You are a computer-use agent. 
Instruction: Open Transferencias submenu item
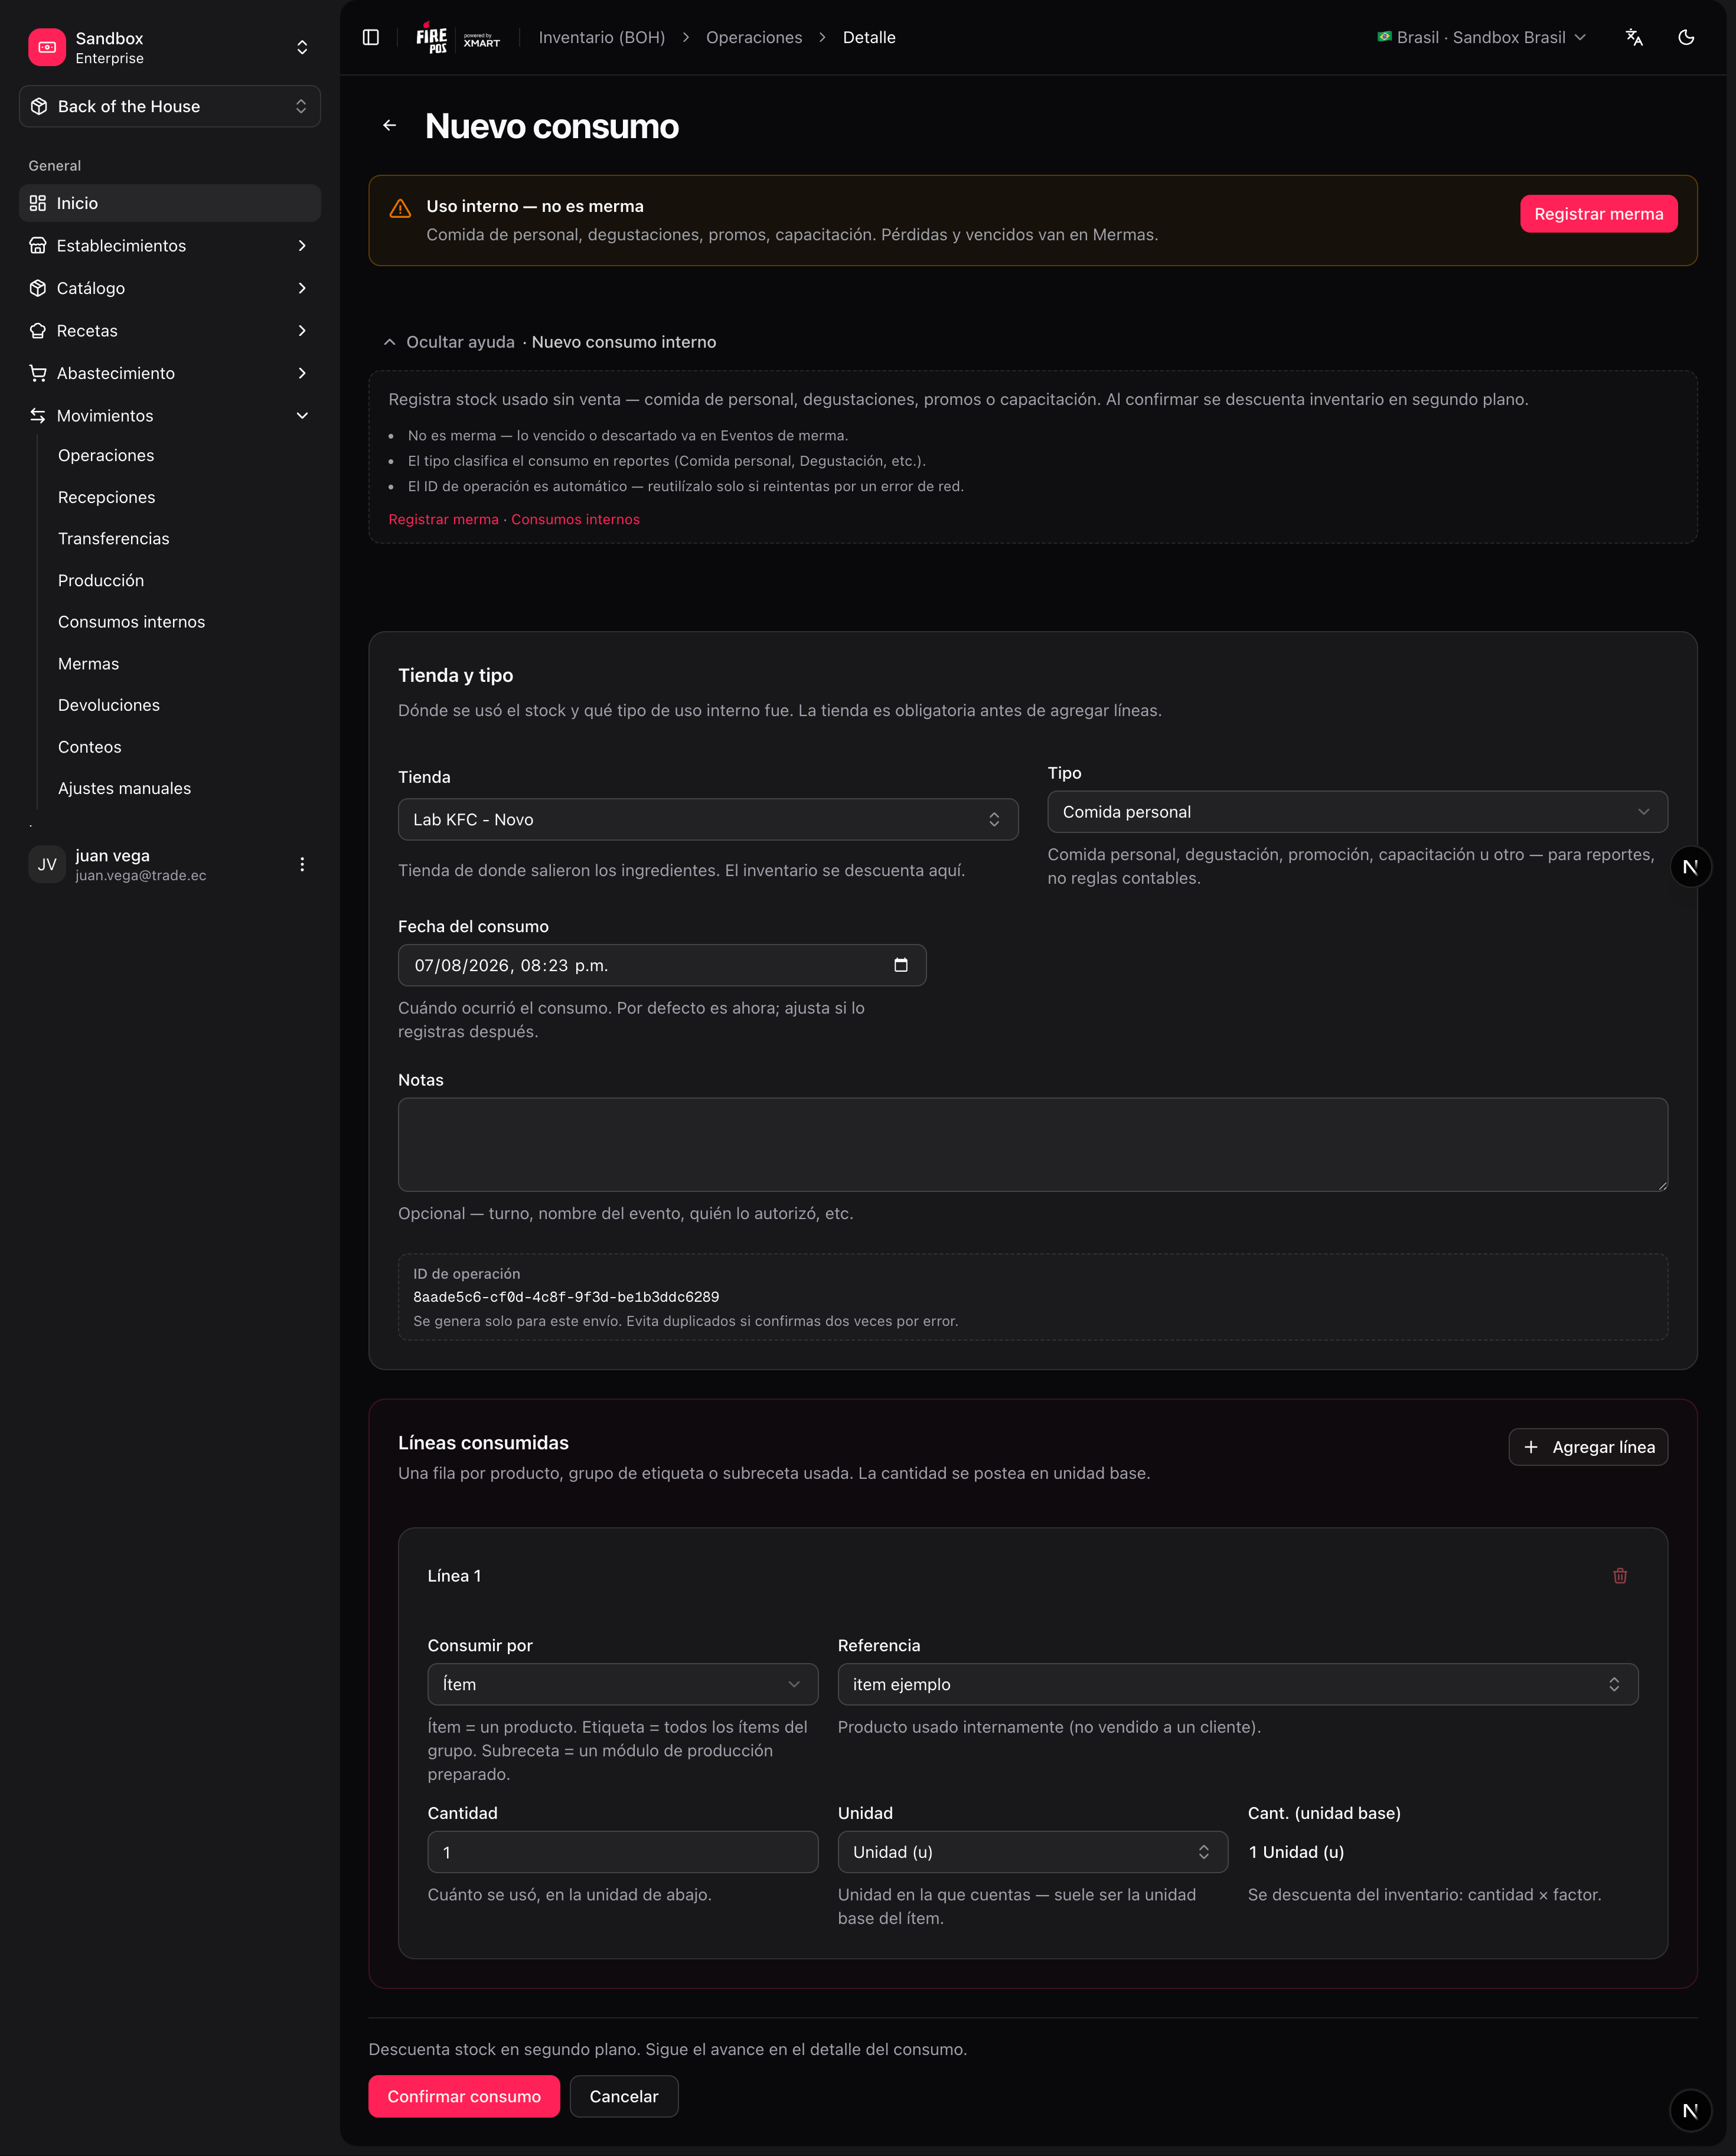pos(114,538)
